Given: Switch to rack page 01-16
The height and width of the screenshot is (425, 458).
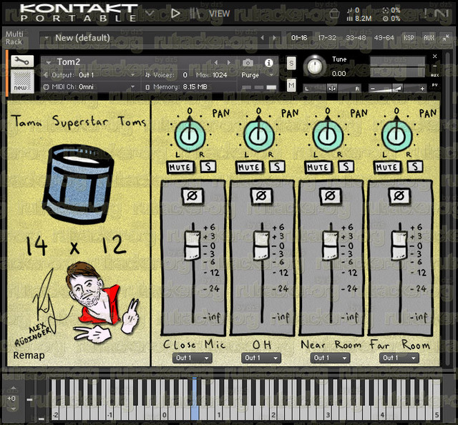Looking at the screenshot, I should click(x=299, y=38).
